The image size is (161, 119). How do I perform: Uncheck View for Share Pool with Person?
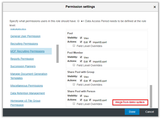tap(81, 96)
